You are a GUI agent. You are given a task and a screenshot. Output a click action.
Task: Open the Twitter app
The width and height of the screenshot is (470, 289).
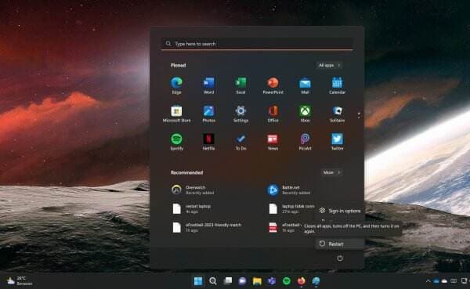(337, 142)
